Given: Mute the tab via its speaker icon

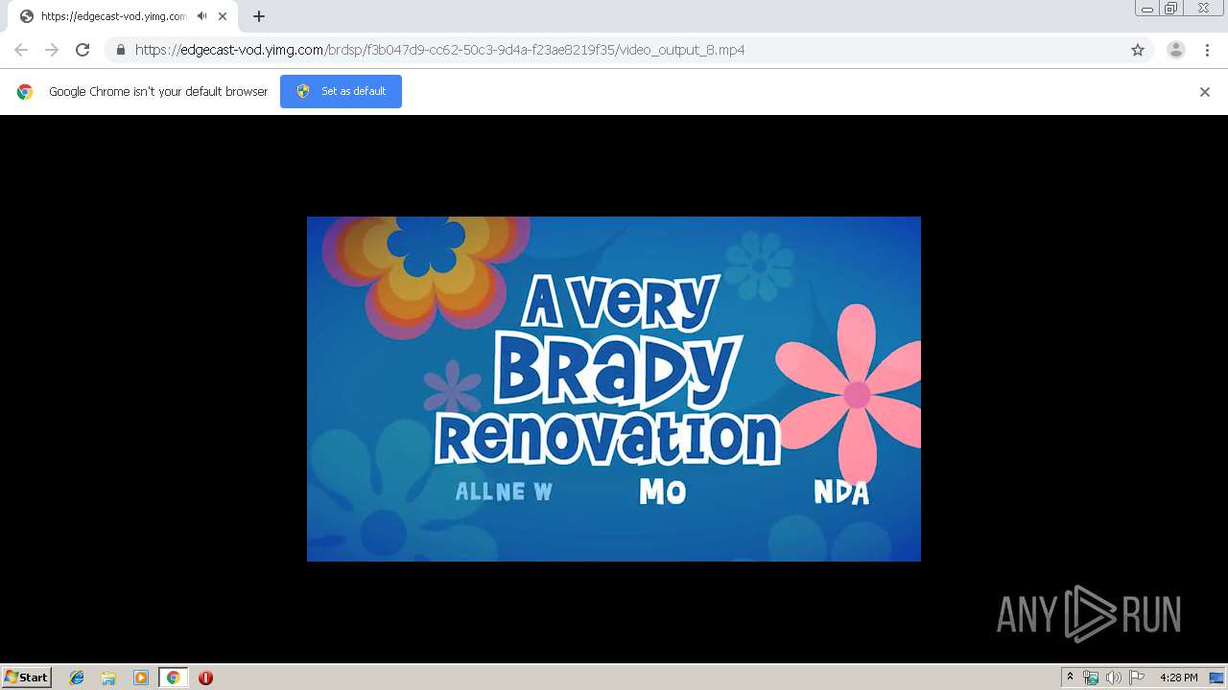Looking at the screenshot, I should tap(201, 16).
